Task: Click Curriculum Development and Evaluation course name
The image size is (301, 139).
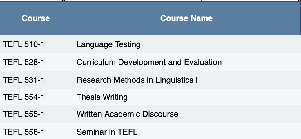Action: 149,62
